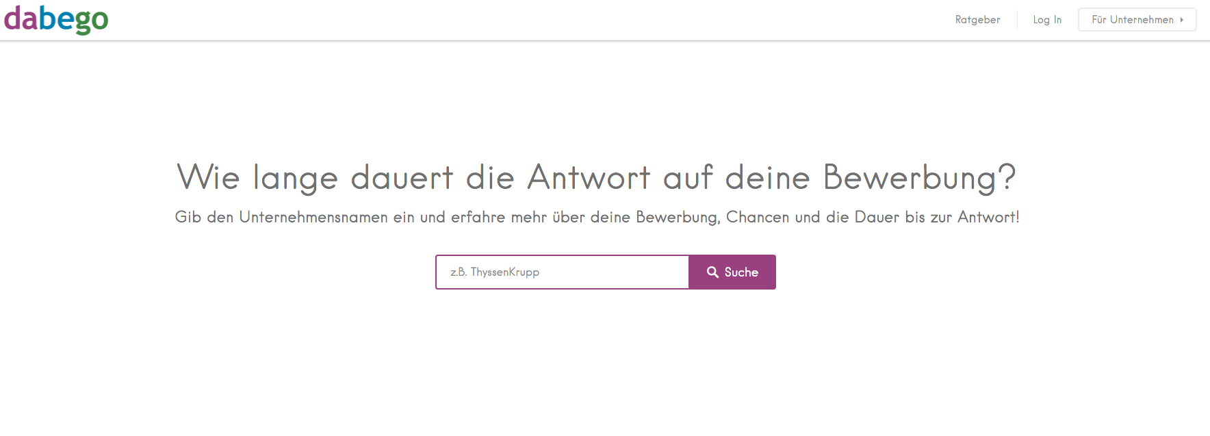Open the Für Unternehmen dropdown
This screenshot has width=1210, height=436.
1137,20
